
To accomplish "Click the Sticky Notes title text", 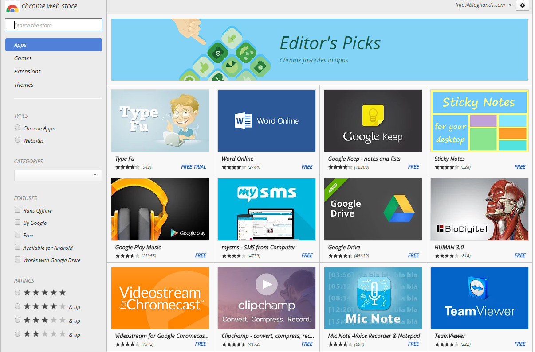I will coord(450,159).
